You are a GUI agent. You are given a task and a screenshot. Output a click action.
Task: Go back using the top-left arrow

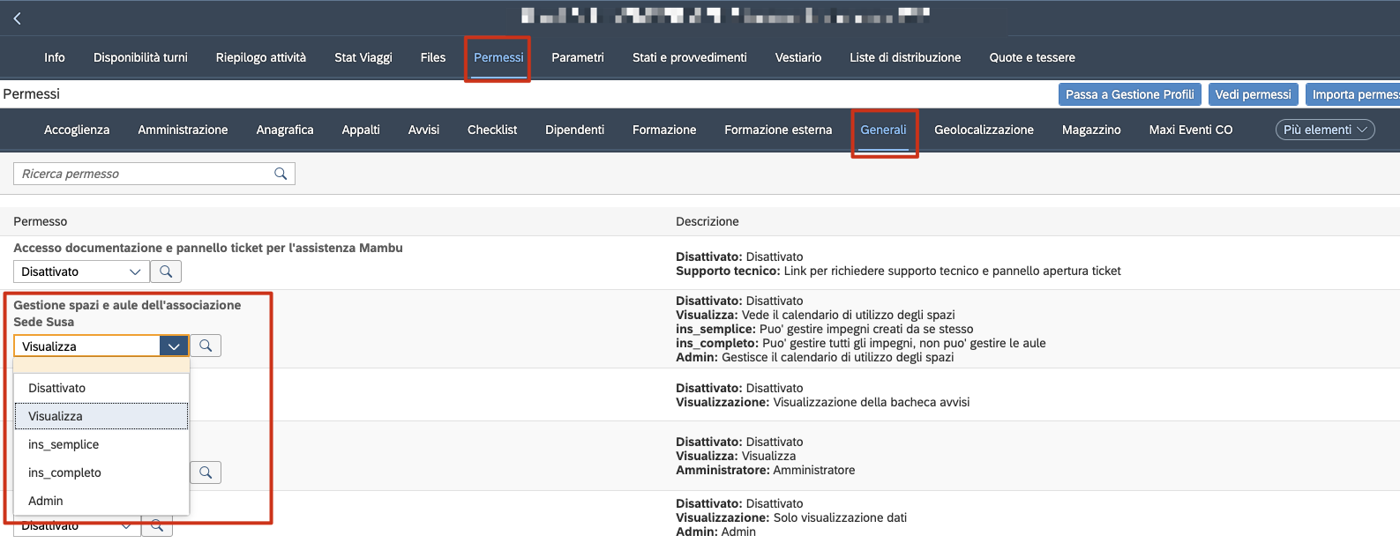pos(17,18)
